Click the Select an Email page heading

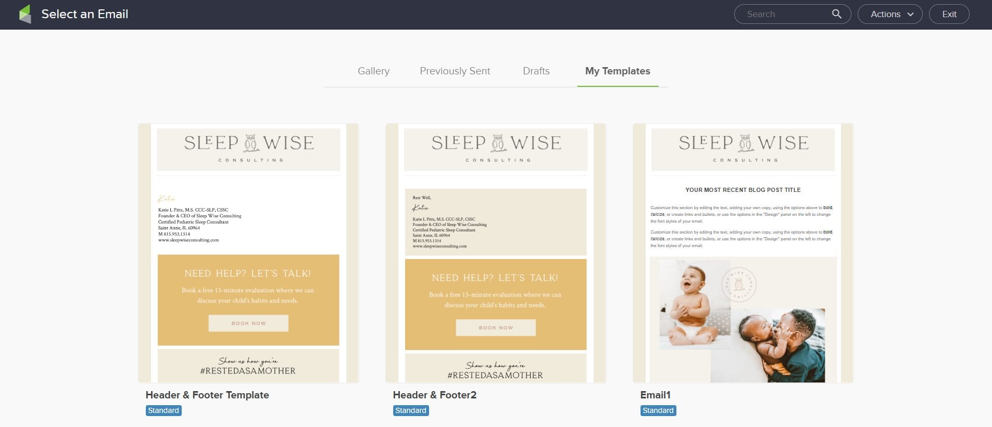click(x=85, y=14)
